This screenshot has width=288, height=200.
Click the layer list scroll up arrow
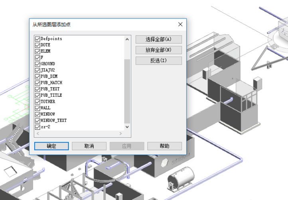point(127,39)
